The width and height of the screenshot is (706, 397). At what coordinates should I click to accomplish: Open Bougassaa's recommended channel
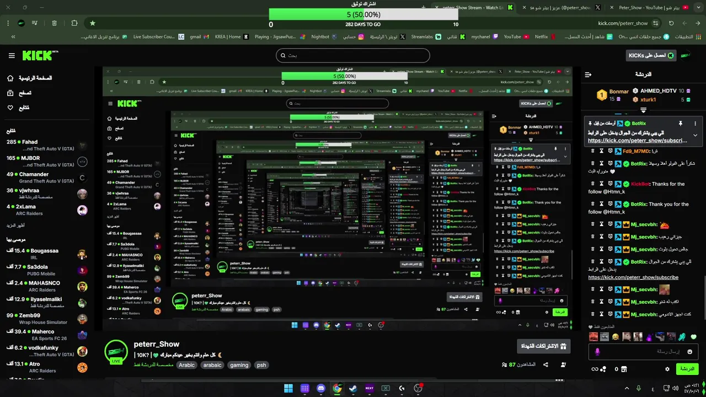(x=47, y=254)
